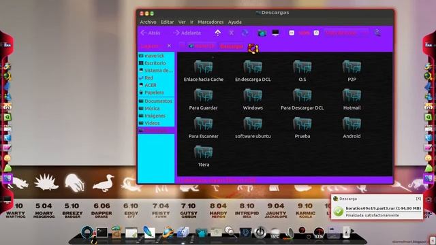Image resolution: width=436 pixels, height=245 pixels.
Task: Open the 15°C weather dock icon
Action: (x=275, y=233)
